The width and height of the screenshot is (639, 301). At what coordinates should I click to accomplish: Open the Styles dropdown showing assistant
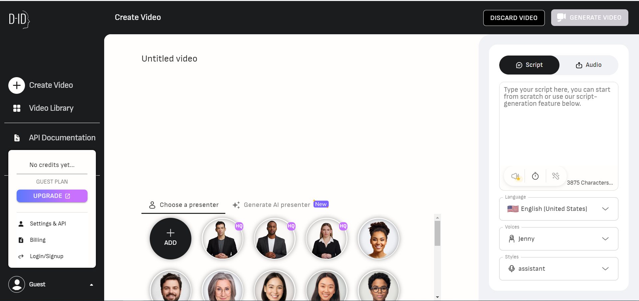click(559, 269)
